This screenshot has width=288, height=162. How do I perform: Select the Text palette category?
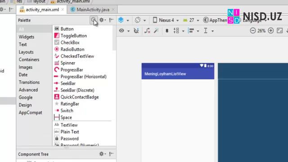pyautogui.click(x=34, y=45)
